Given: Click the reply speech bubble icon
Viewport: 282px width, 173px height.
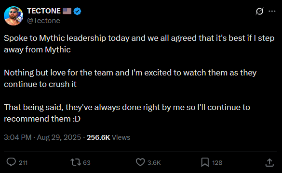Looking at the screenshot, I should click(11, 162).
